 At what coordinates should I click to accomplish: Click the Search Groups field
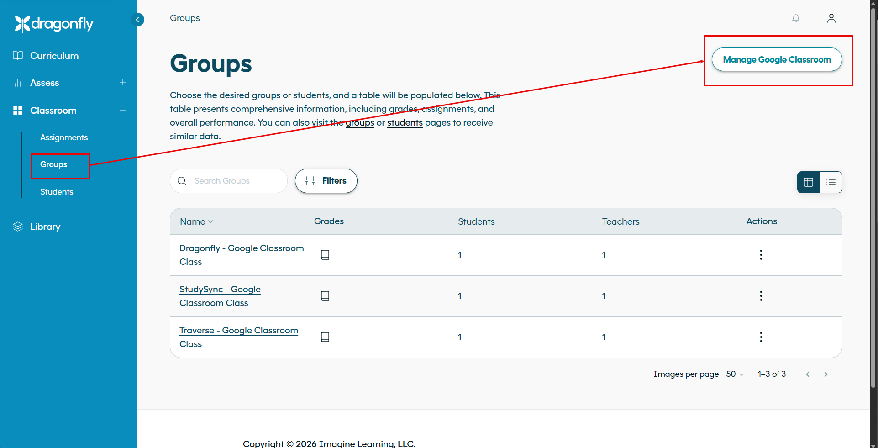click(229, 181)
